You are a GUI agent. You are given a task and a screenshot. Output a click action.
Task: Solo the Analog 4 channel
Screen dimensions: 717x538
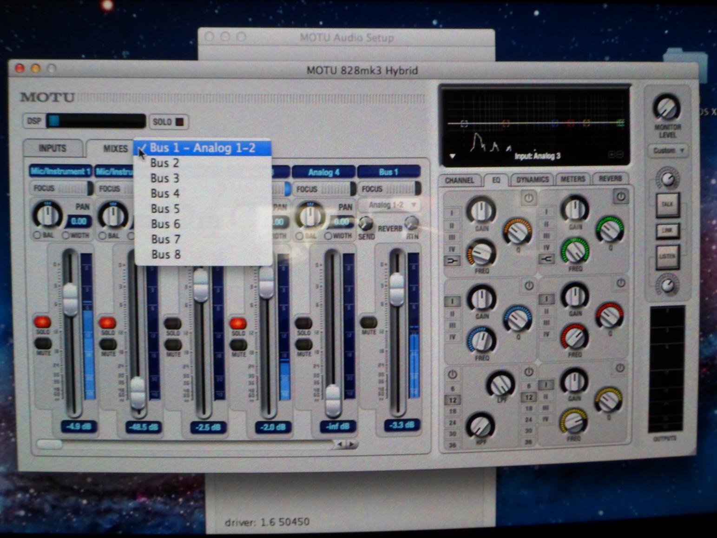(303, 323)
